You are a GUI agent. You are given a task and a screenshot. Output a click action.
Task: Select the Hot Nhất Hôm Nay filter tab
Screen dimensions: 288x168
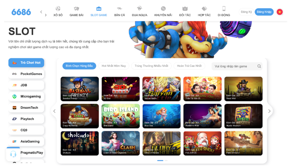pos(114,66)
